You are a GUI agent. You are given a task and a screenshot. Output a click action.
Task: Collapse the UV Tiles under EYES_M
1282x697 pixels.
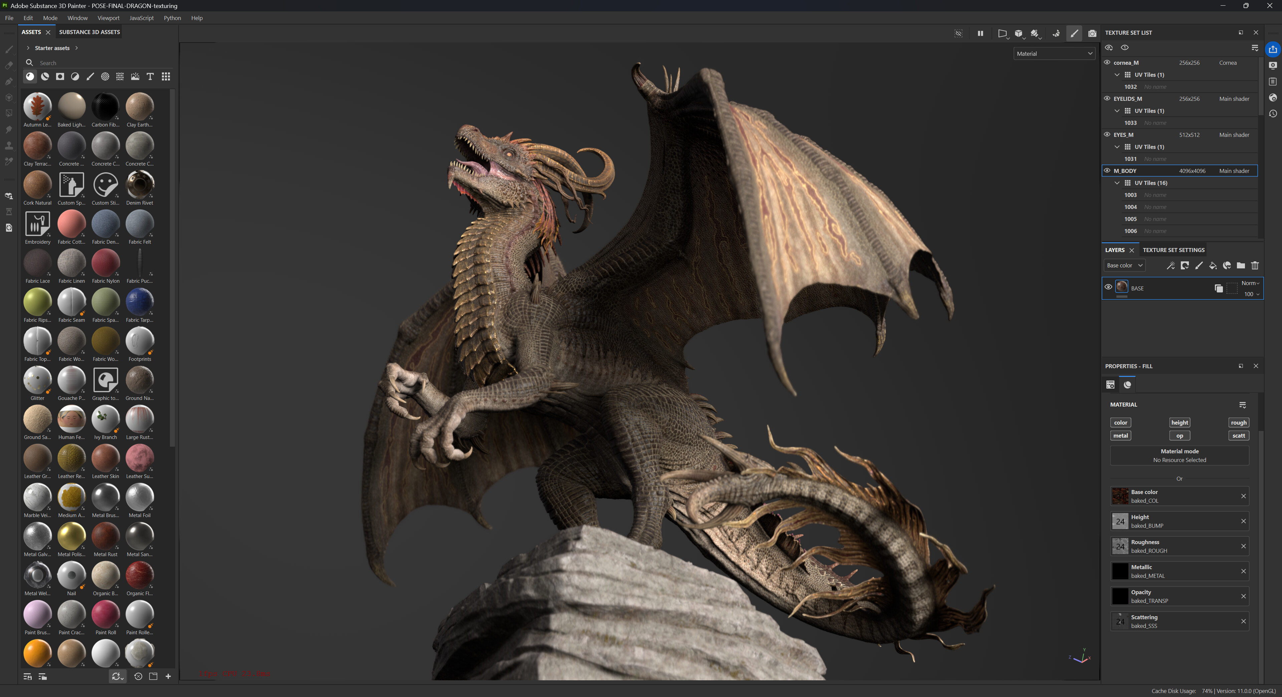[1117, 147]
